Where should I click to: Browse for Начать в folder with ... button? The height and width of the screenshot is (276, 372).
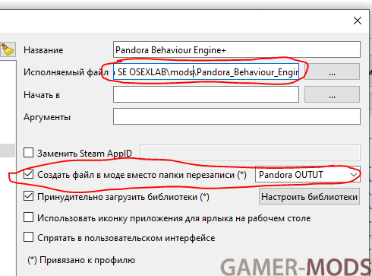(x=332, y=94)
